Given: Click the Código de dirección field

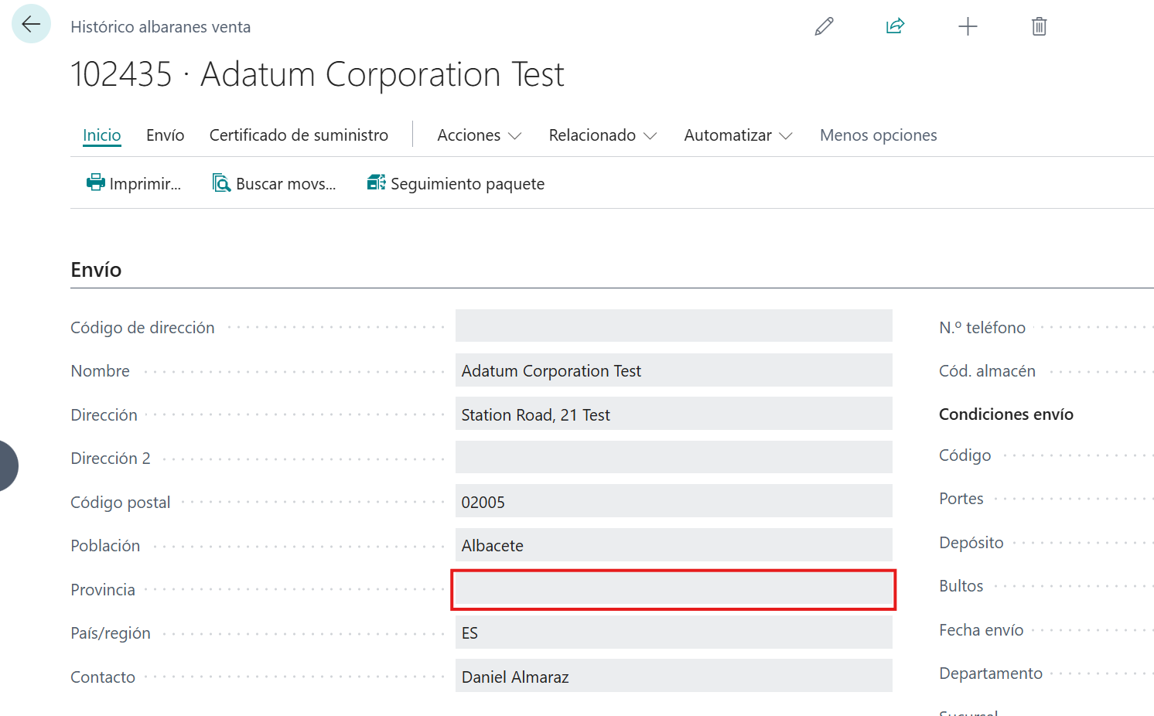Looking at the screenshot, I should pos(673,326).
